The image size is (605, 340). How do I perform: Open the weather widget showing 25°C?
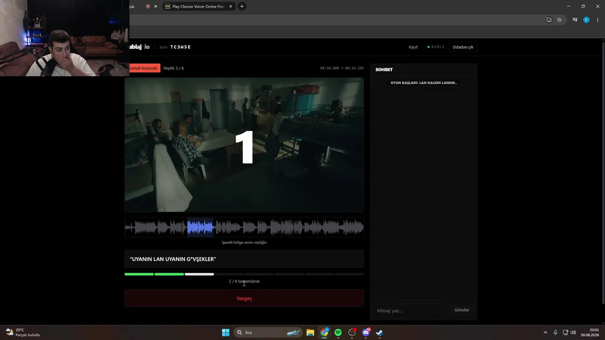click(x=23, y=332)
